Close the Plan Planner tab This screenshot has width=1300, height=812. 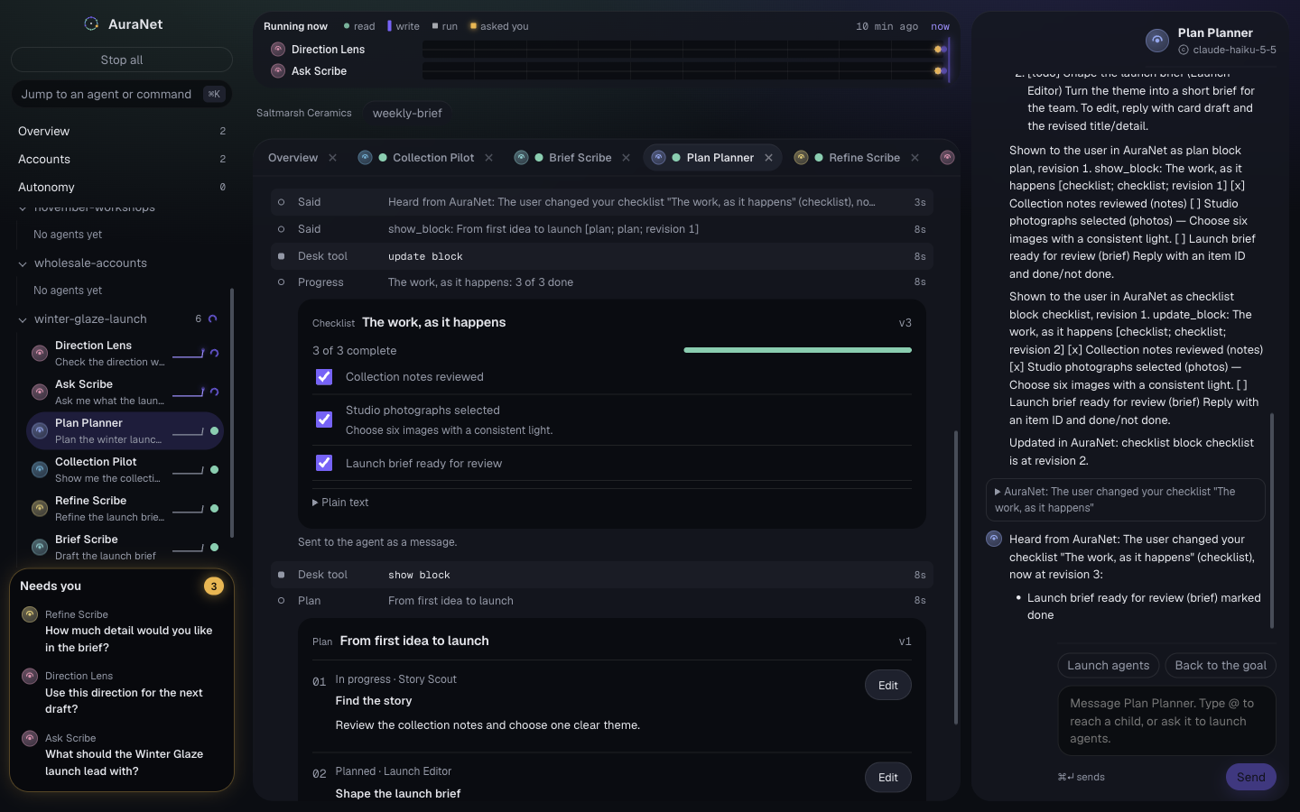[769, 158]
